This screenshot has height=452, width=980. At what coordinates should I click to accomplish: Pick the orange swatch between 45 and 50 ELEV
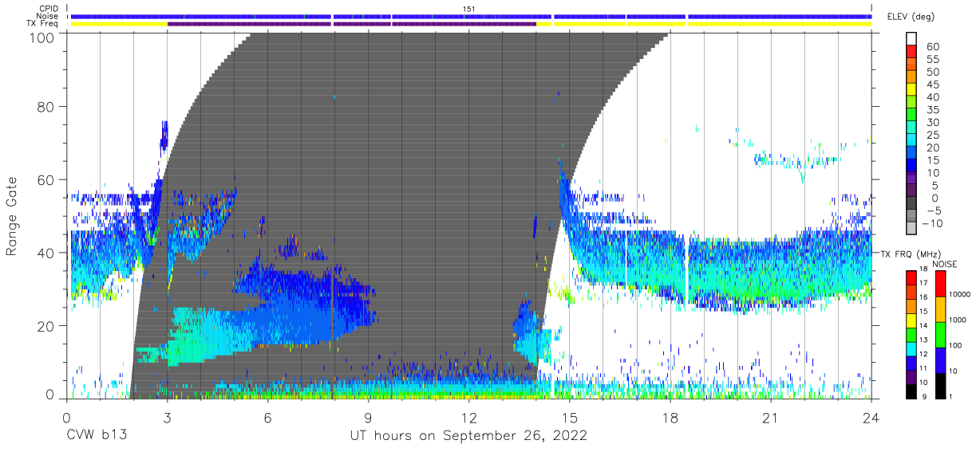click(913, 78)
